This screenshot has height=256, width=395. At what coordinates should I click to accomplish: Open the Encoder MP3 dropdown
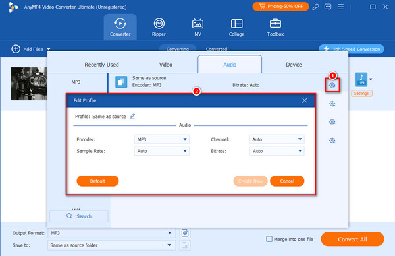coord(162,139)
